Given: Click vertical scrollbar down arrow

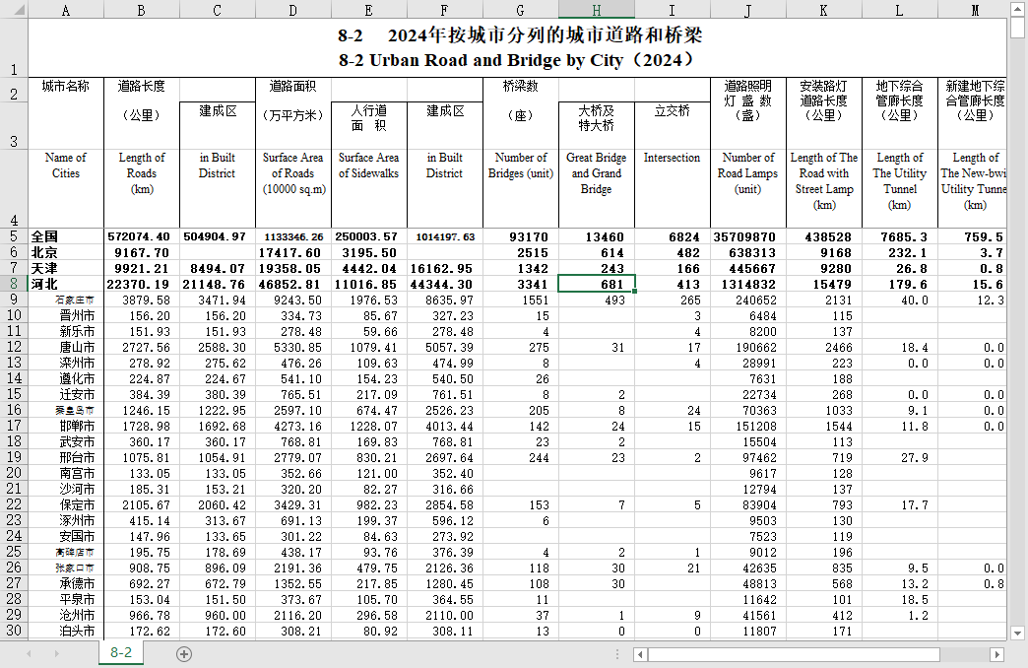Looking at the screenshot, I should (x=1017, y=634).
